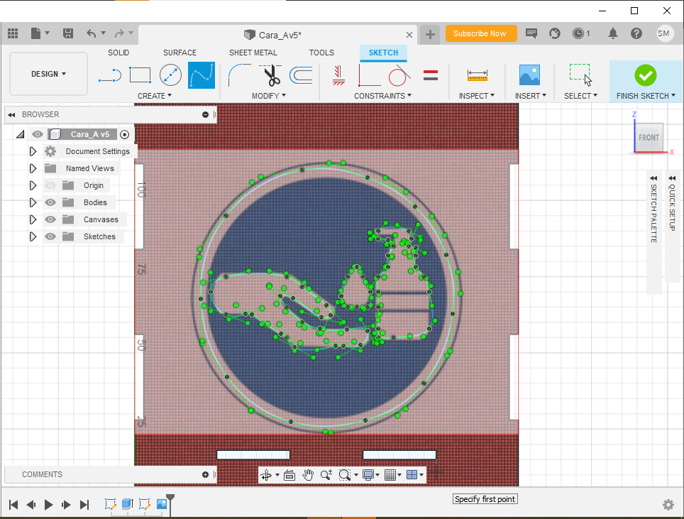Open the DESIGN workspace switcher

pos(48,74)
